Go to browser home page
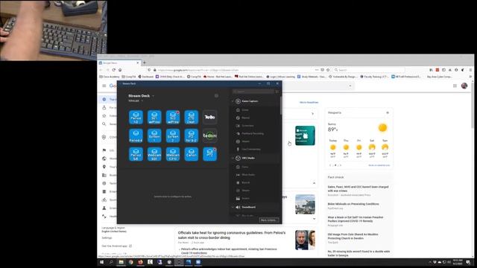 pos(120,70)
